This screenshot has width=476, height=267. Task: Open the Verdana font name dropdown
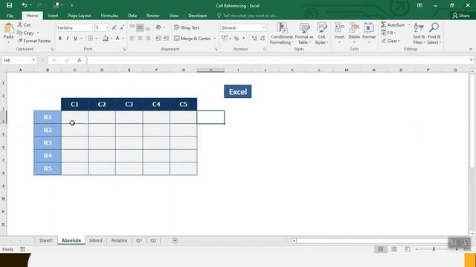coord(92,27)
